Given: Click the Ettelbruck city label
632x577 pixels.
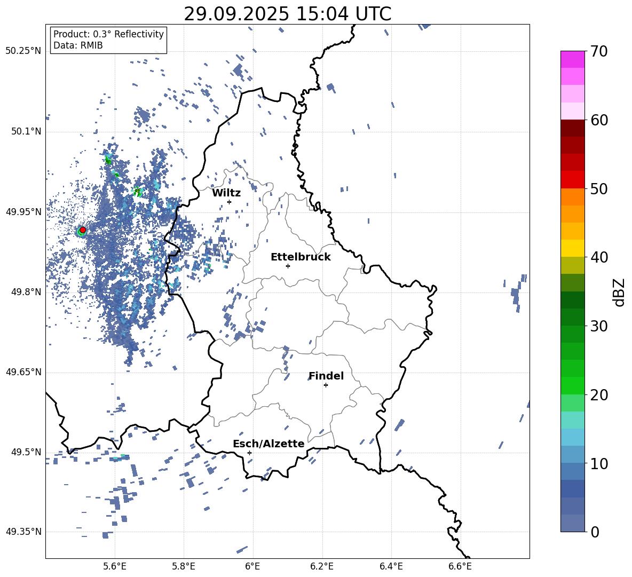Looking at the screenshot, I should click(x=301, y=257).
